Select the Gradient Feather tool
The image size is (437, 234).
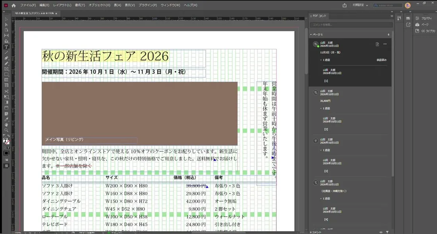pyautogui.click(x=6, y=108)
